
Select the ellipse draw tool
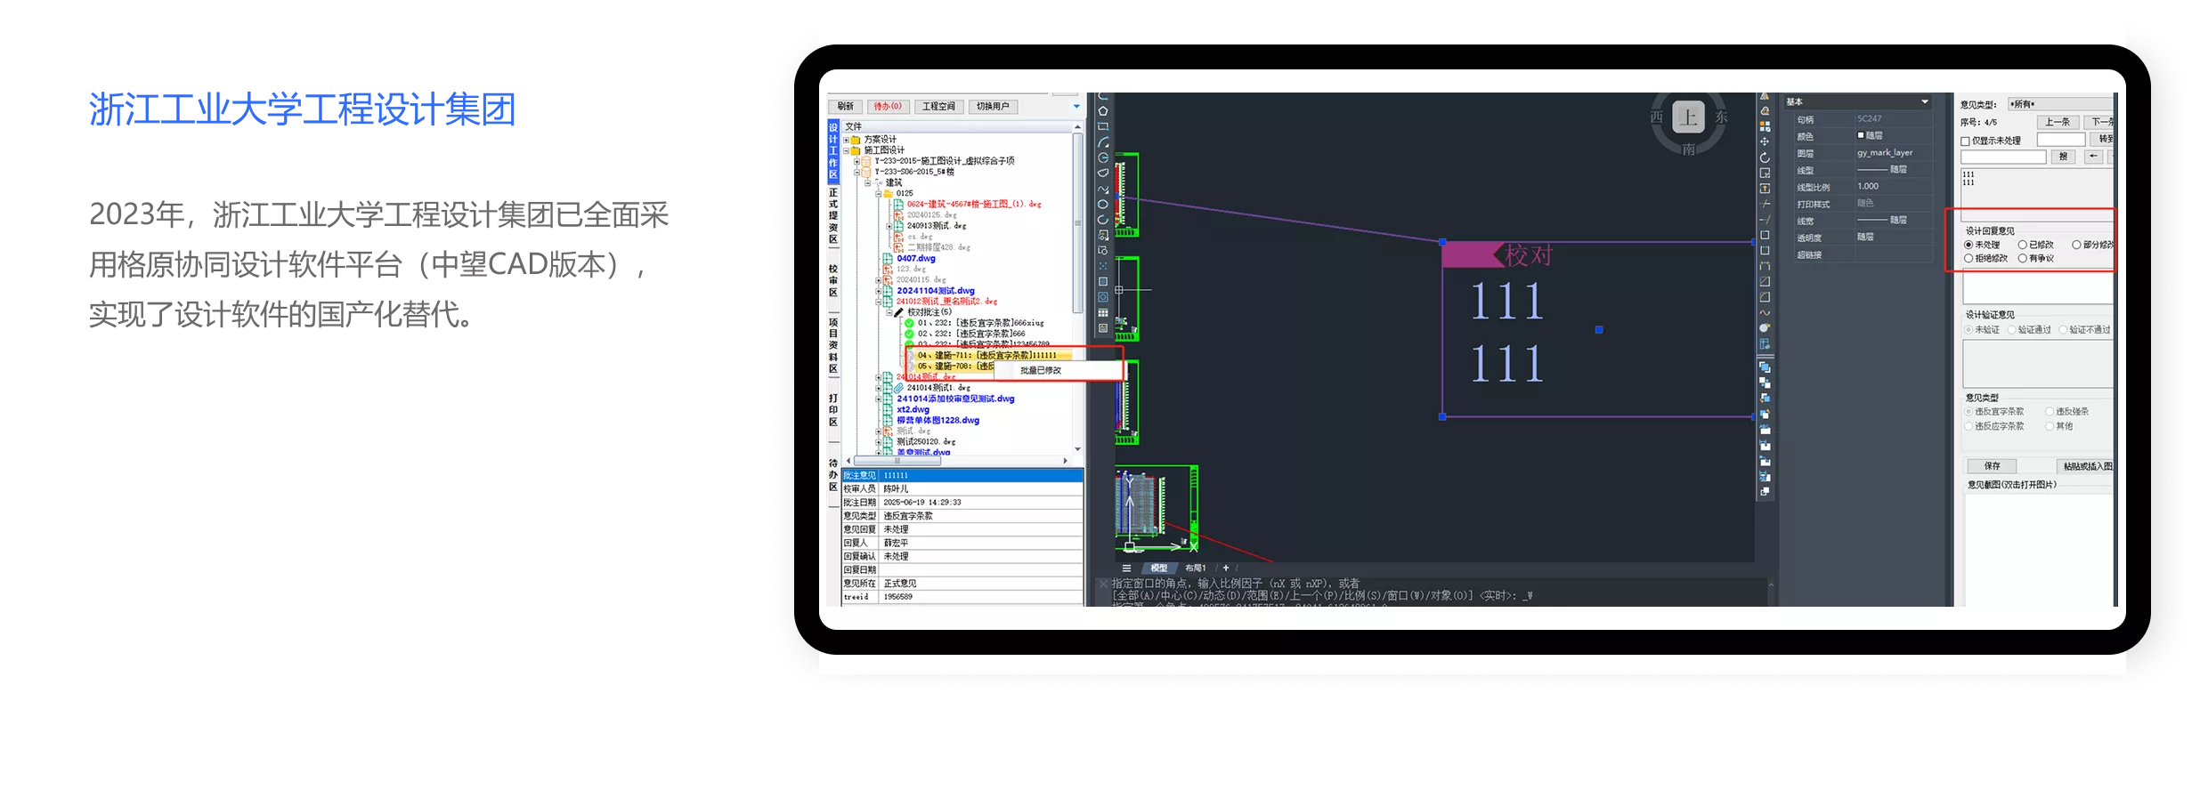click(x=1103, y=204)
